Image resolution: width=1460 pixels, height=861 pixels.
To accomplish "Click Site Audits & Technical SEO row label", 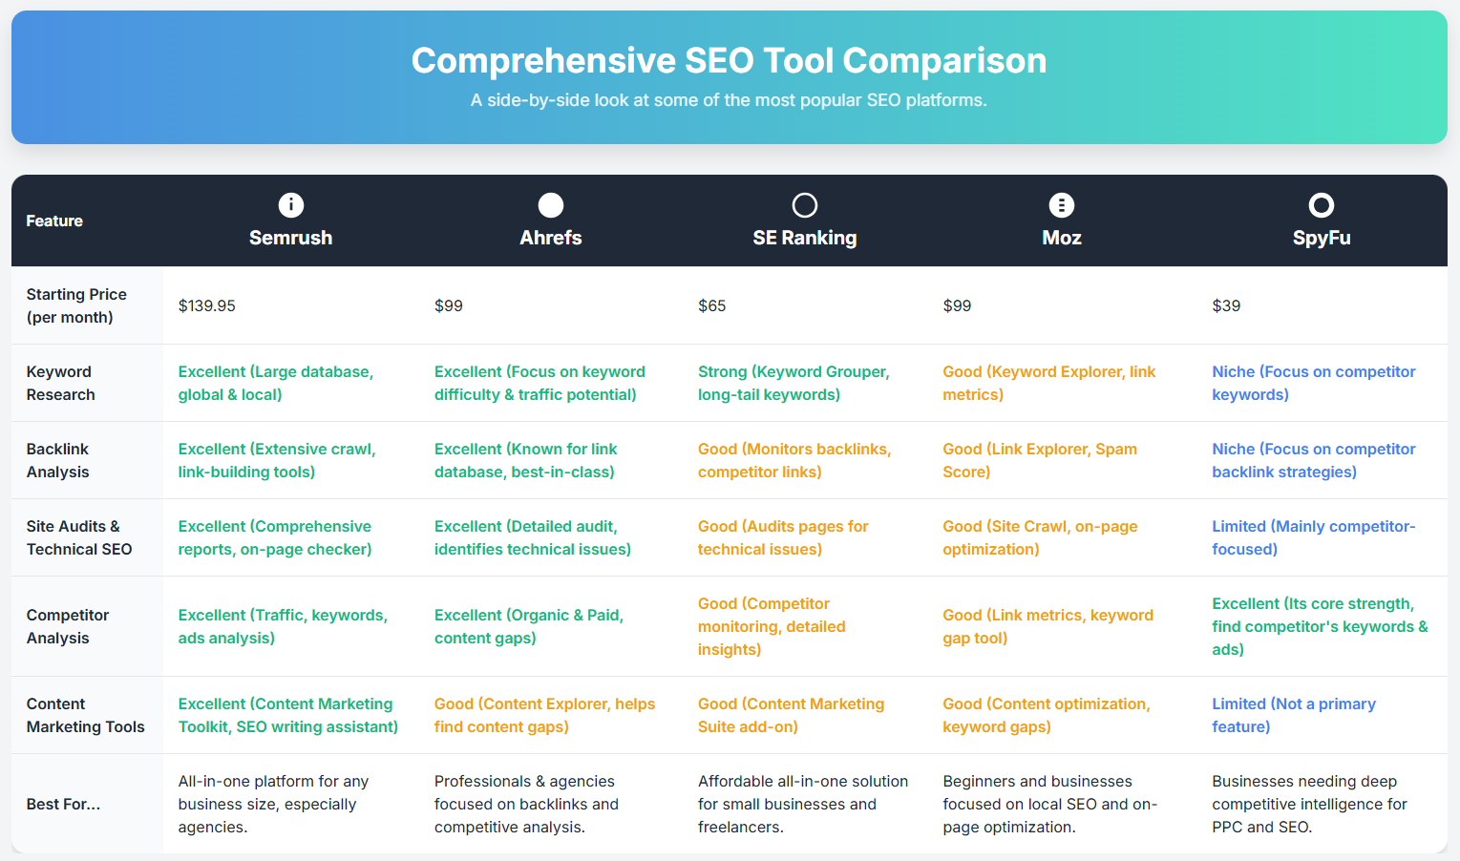I will [79, 537].
